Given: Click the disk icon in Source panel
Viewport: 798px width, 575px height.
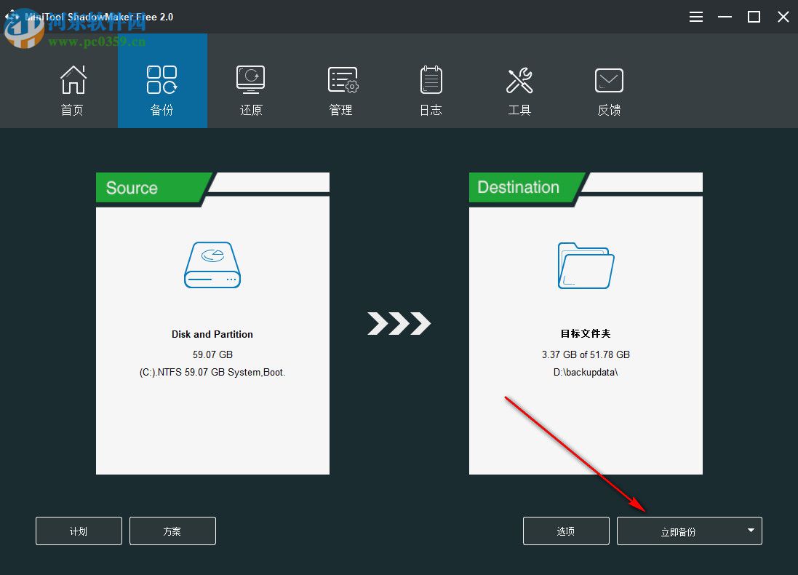Looking at the screenshot, I should 212,264.
